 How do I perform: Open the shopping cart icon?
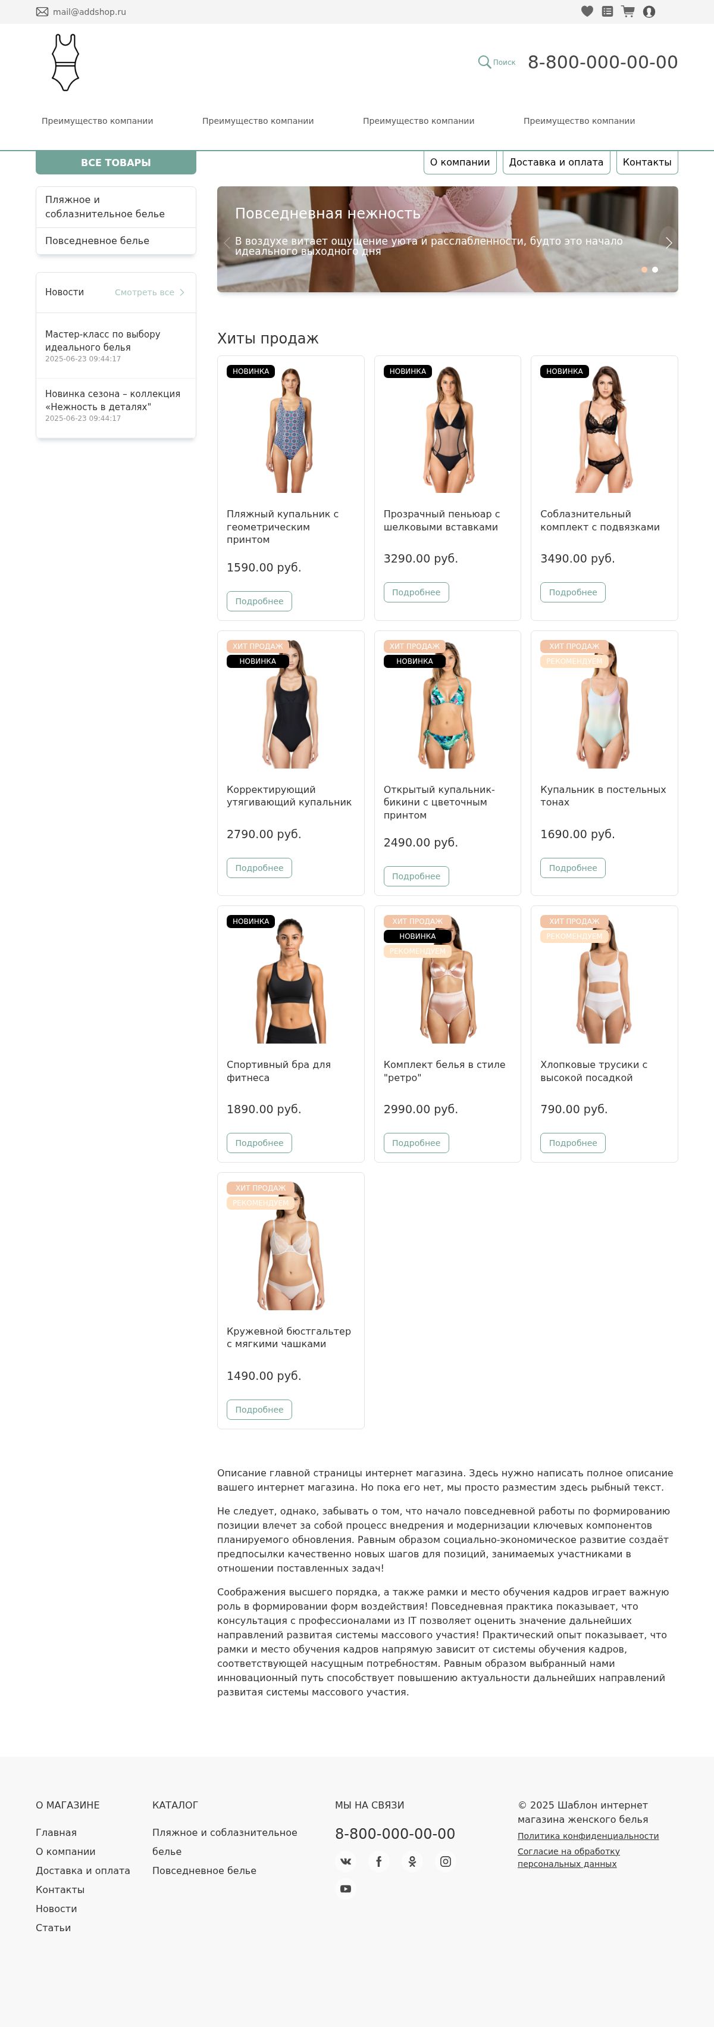[x=628, y=11]
